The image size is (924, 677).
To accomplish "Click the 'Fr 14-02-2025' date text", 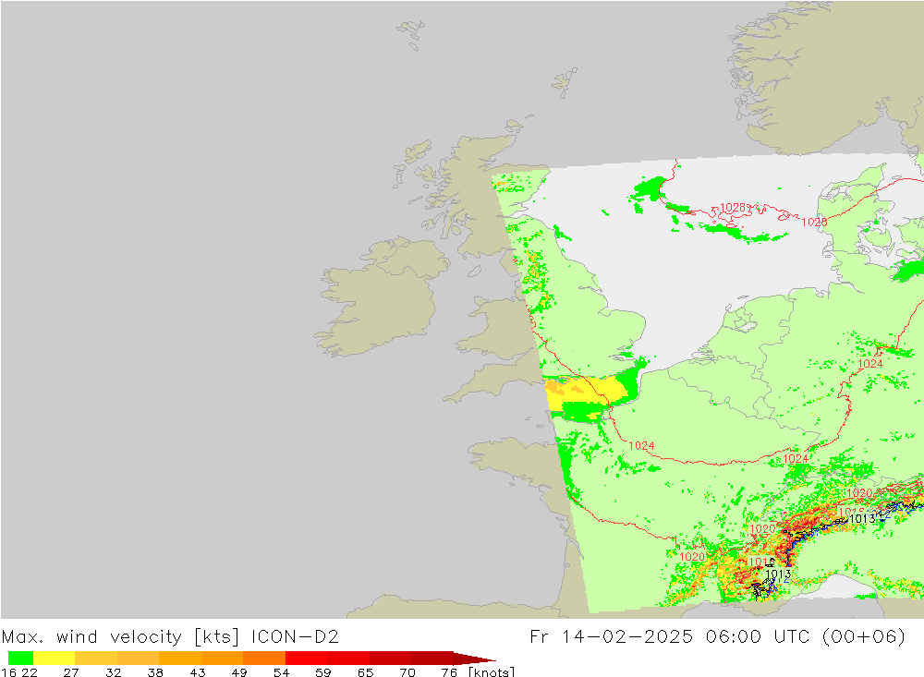I will pos(611,637).
